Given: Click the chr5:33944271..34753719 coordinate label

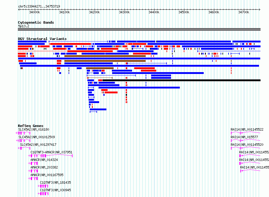Looking at the screenshot, I should 39,7.
